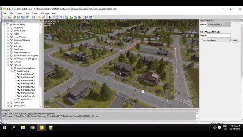Collapse the trafficSplines node
The width and height of the screenshot is (243, 137).
click(11, 71)
